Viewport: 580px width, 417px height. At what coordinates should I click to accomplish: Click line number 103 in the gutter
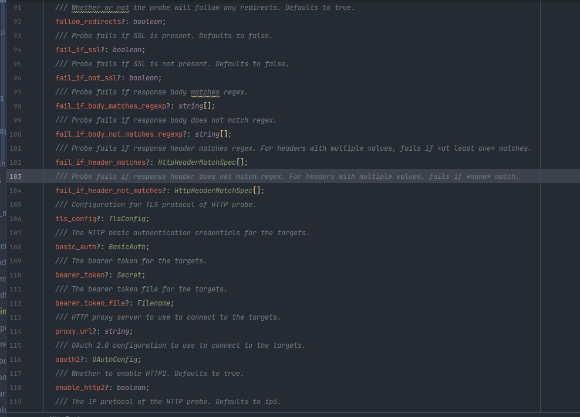point(16,176)
